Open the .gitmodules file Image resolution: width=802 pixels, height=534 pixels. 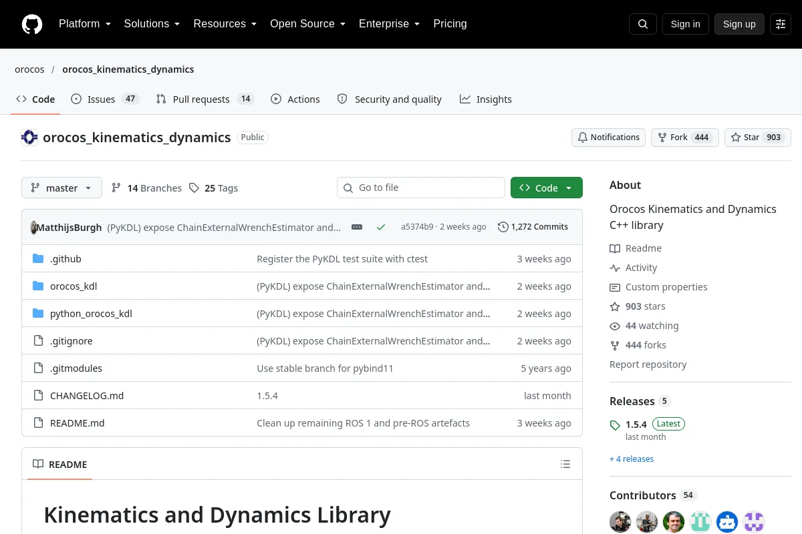(x=76, y=368)
